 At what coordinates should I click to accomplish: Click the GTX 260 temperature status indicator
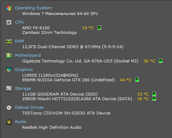click(137, 80)
